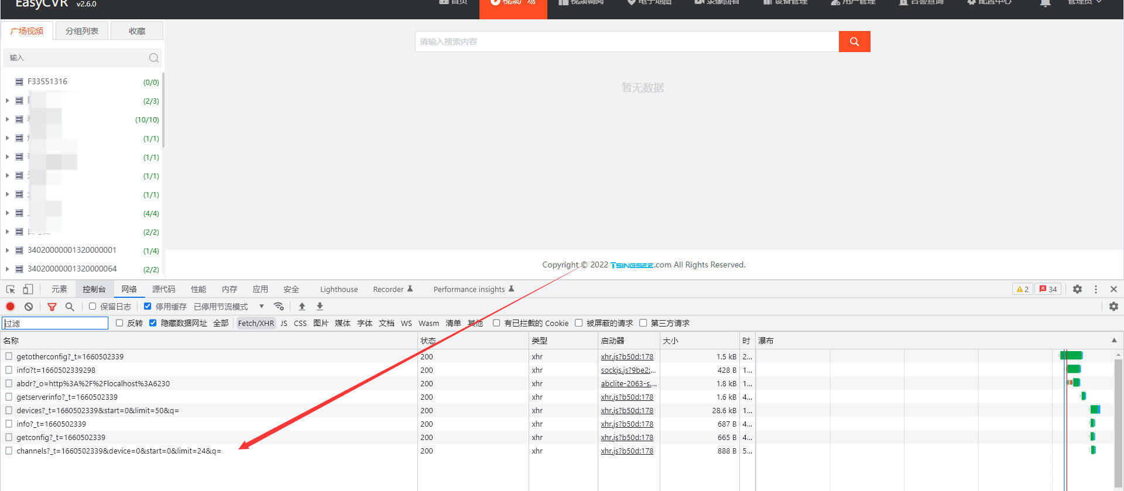Click the orange search button

[x=855, y=42]
